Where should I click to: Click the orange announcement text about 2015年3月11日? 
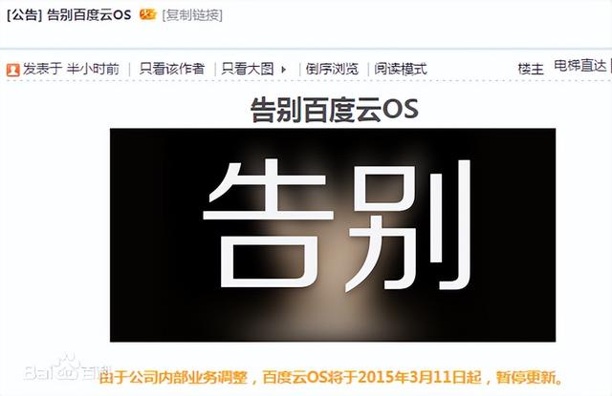[331, 377]
